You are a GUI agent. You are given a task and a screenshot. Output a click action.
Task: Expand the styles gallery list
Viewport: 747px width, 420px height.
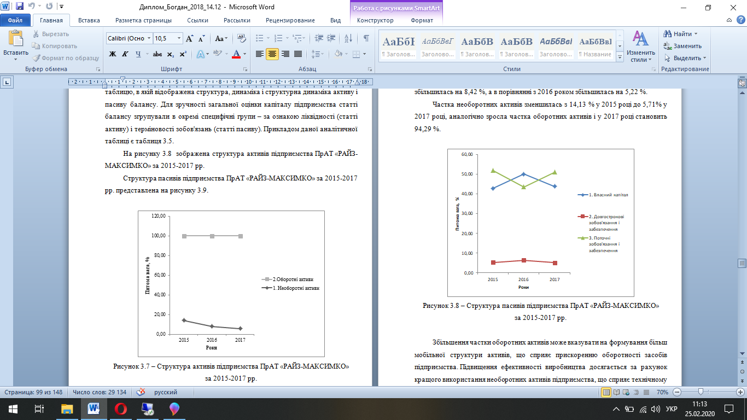tap(620, 57)
